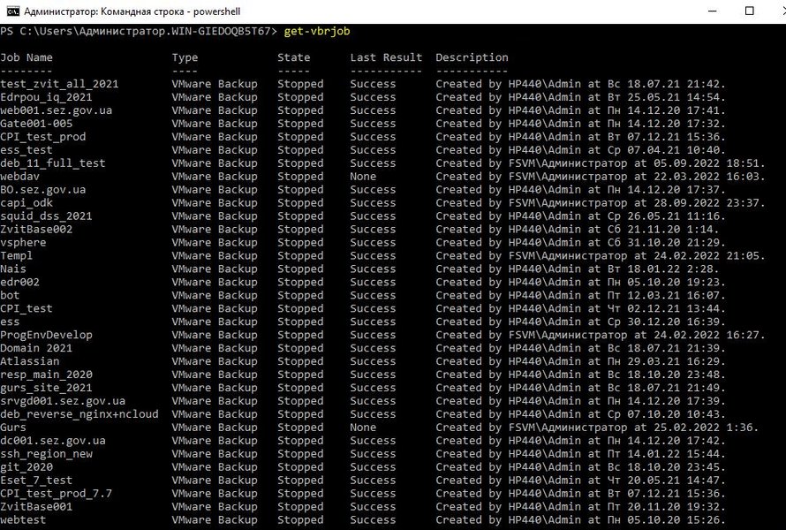
Task: Click the 'Type' column header
Action: tap(185, 57)
